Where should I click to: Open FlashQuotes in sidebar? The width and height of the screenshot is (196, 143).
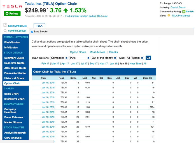[12, 43]
